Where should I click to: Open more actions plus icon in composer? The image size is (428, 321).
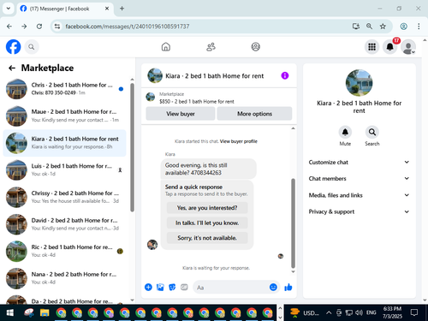[x=148, y=287]
